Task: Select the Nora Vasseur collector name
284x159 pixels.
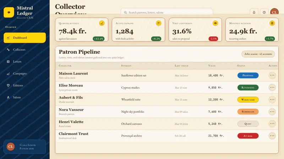Action: [x=71, y=110]
